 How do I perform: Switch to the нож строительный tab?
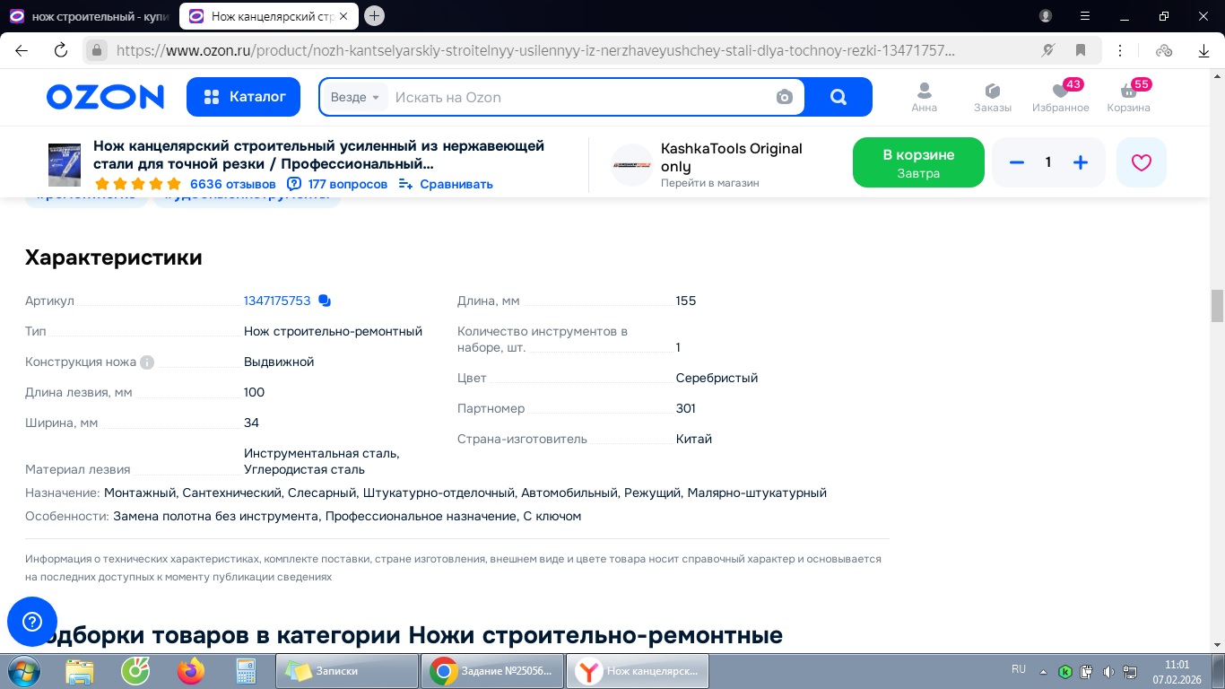[88, 16]
